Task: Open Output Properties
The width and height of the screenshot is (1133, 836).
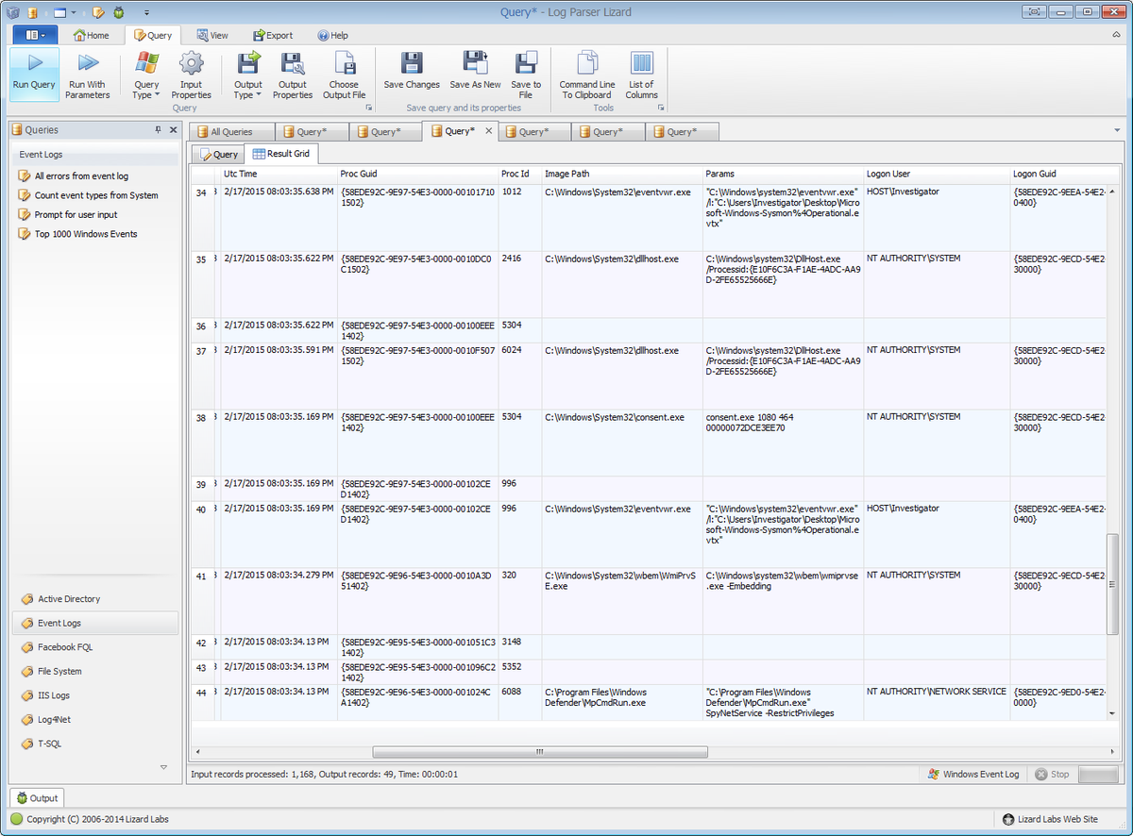Action: tap(293, 75)
